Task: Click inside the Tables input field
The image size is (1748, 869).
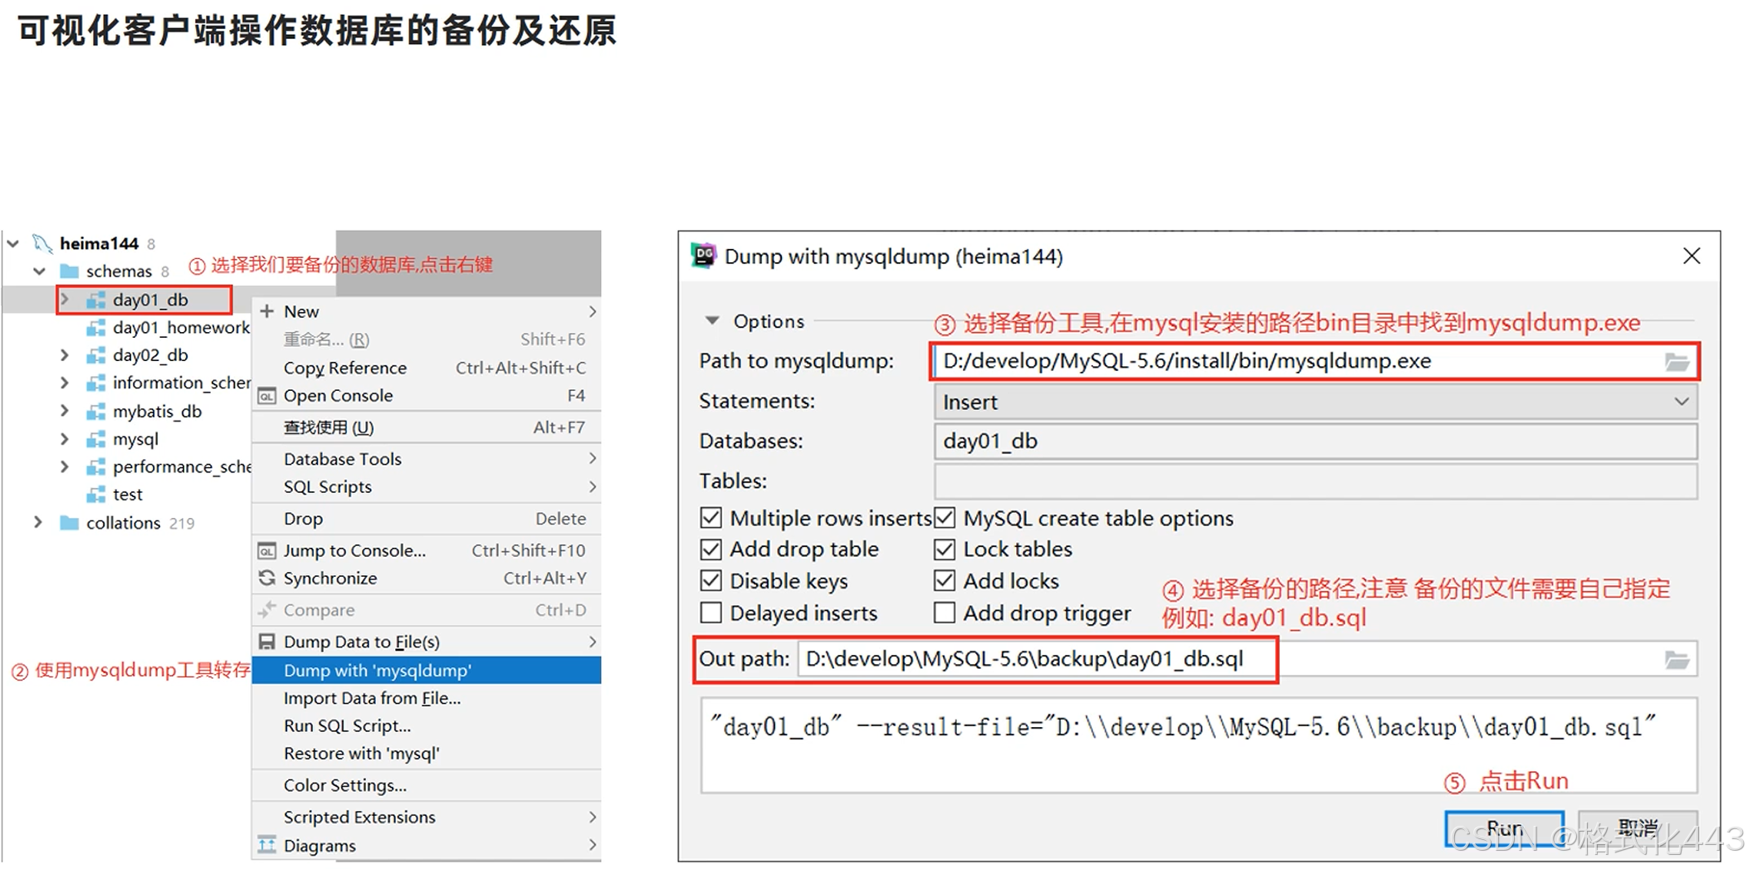Action: (1311, 481)
